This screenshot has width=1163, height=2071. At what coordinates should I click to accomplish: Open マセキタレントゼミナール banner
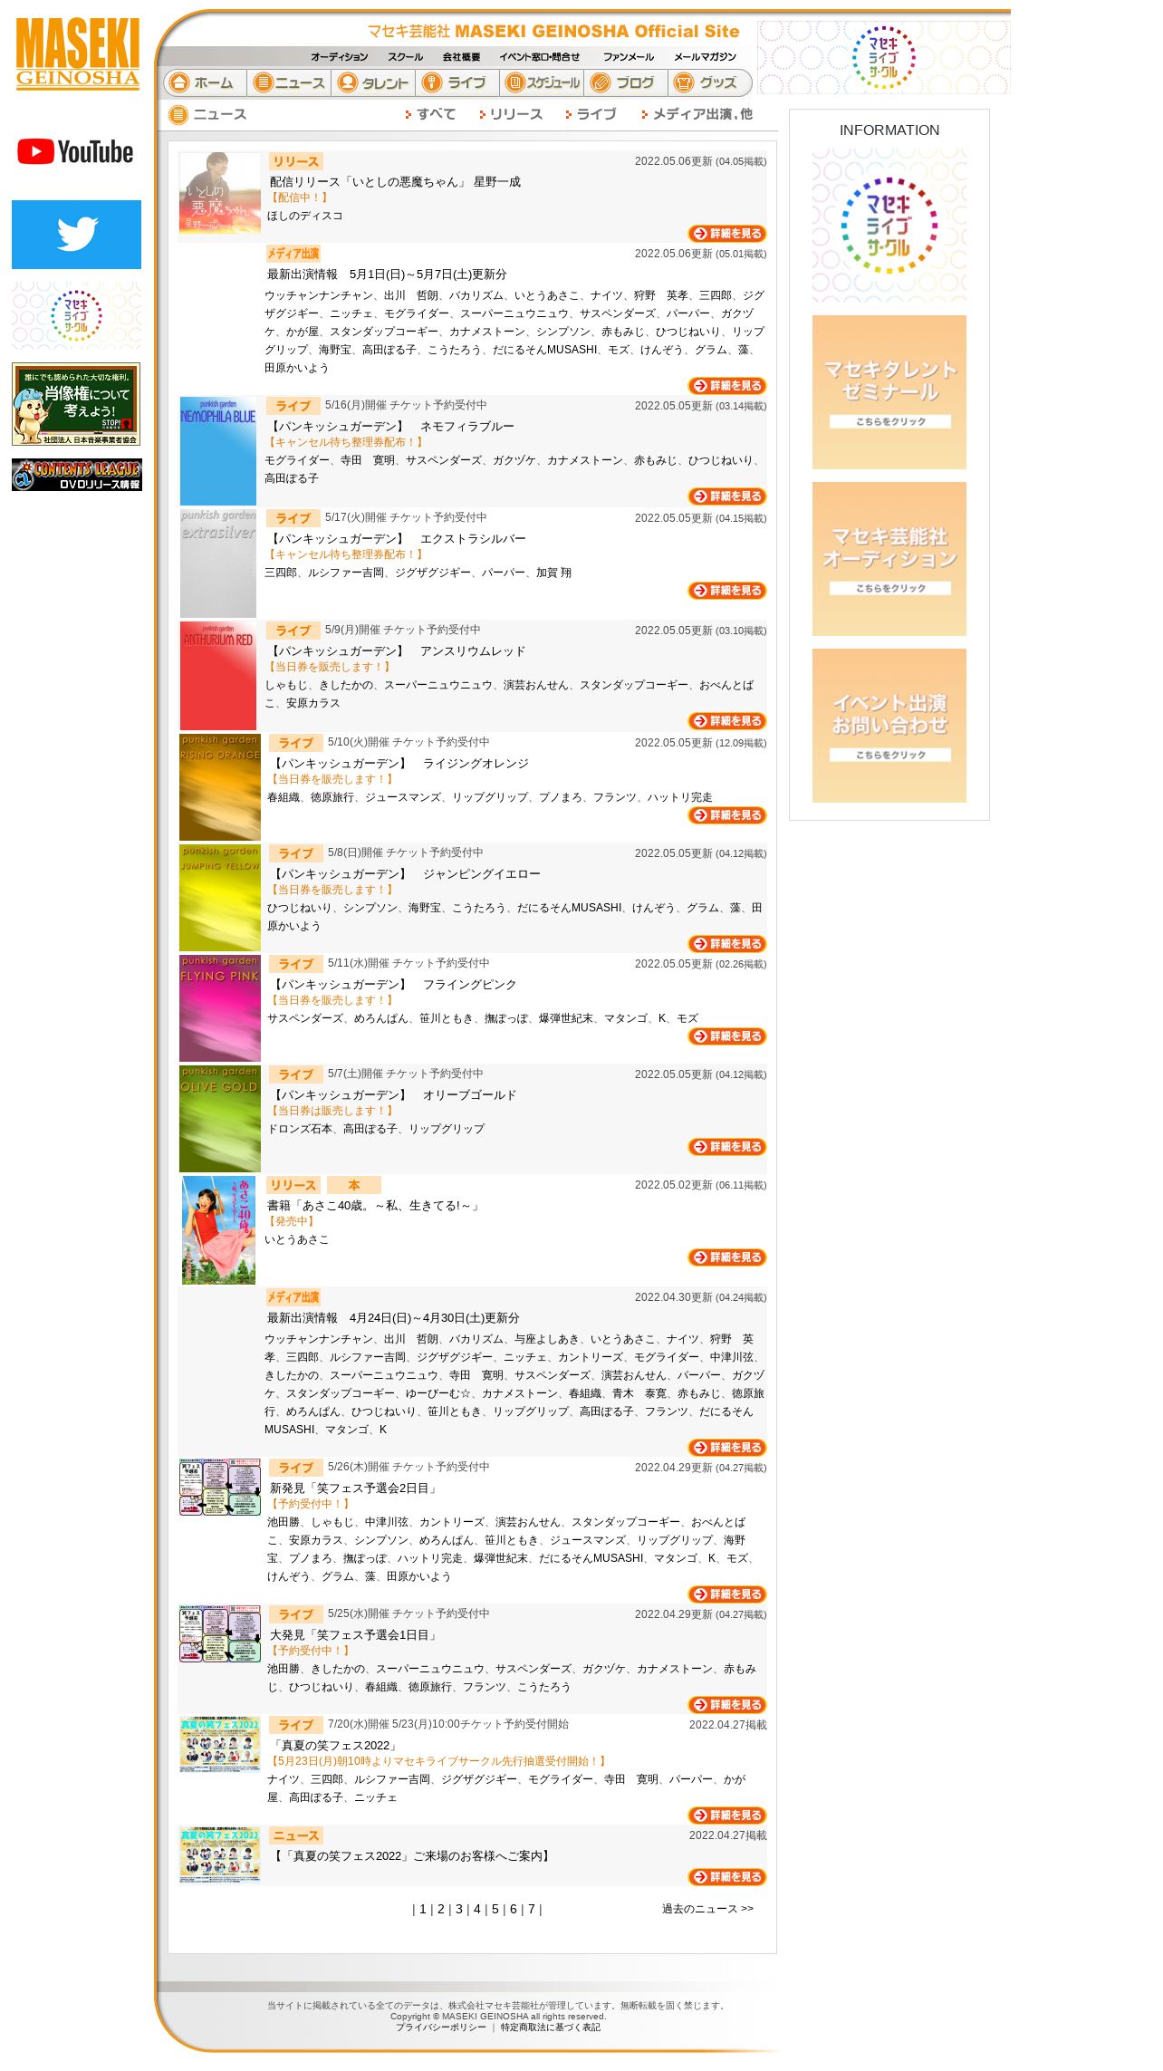coord(889,392)
